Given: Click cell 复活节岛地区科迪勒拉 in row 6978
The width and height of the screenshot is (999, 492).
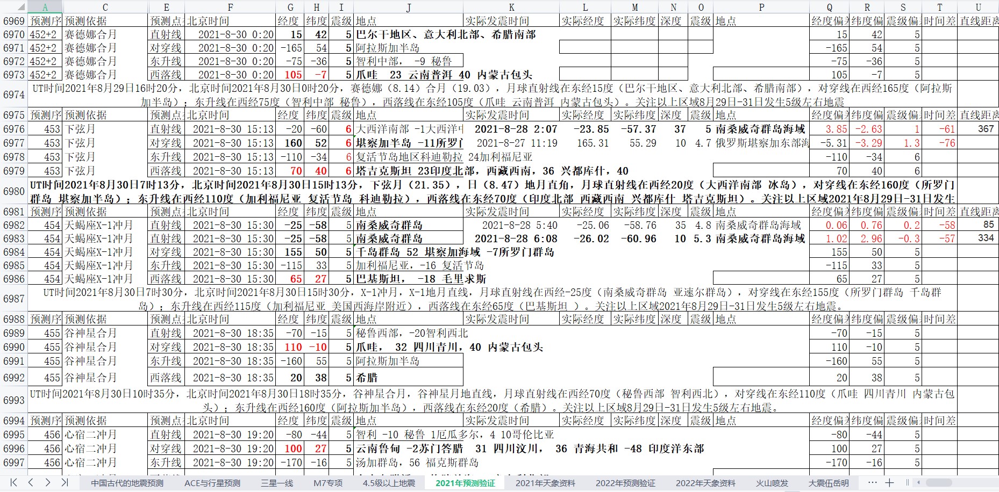Looking at the screenshot, I should [x=409, y=157].
